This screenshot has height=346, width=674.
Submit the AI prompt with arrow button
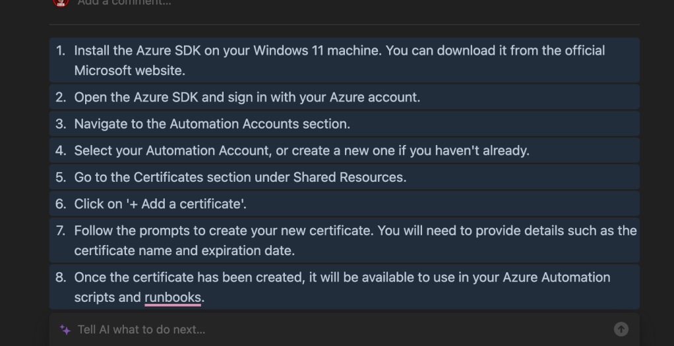[621, 330]
